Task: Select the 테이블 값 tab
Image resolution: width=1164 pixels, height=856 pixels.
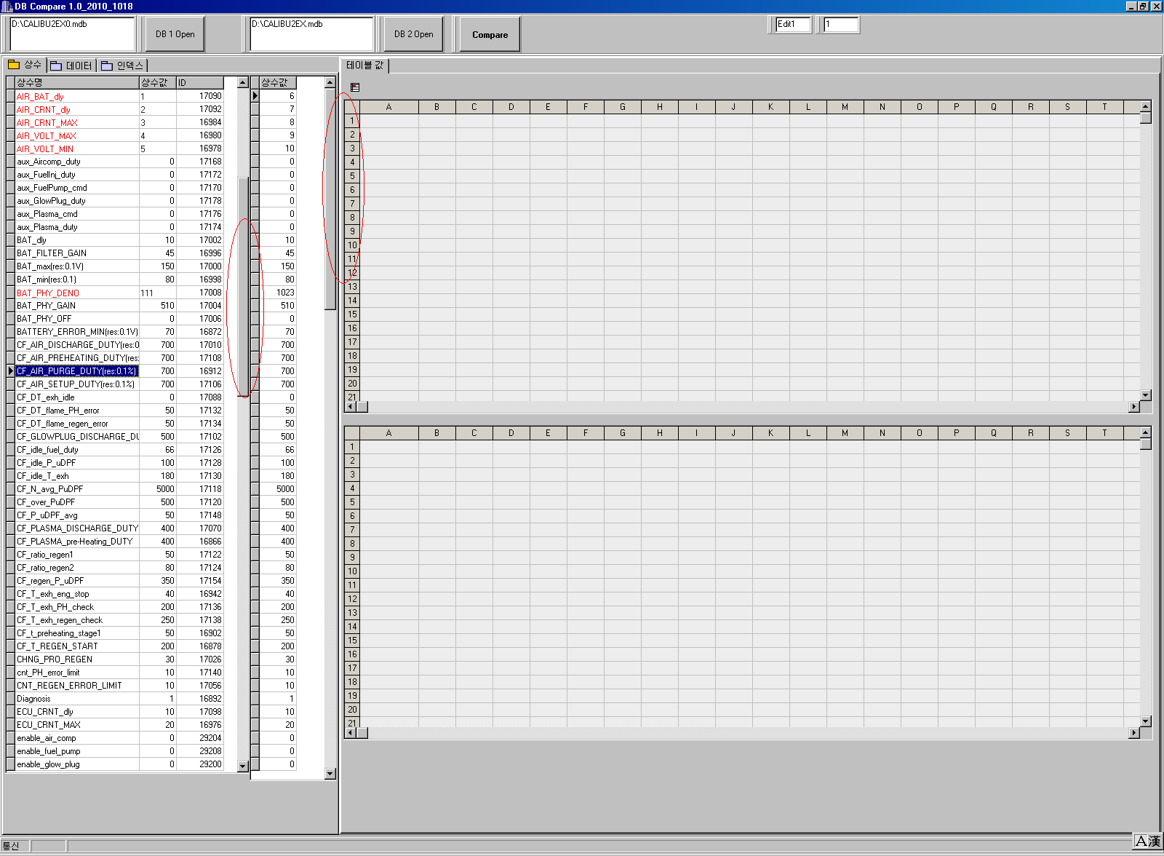Action: 364,66
